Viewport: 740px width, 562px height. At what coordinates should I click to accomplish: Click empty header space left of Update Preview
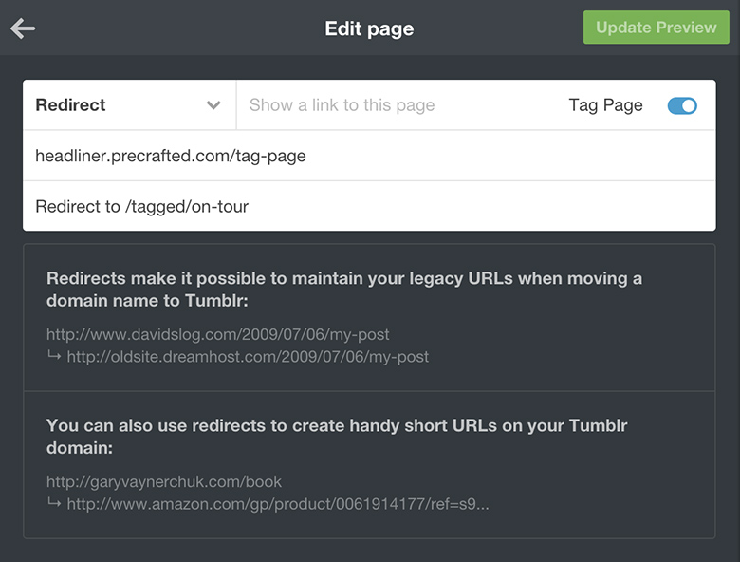point(503,28)
